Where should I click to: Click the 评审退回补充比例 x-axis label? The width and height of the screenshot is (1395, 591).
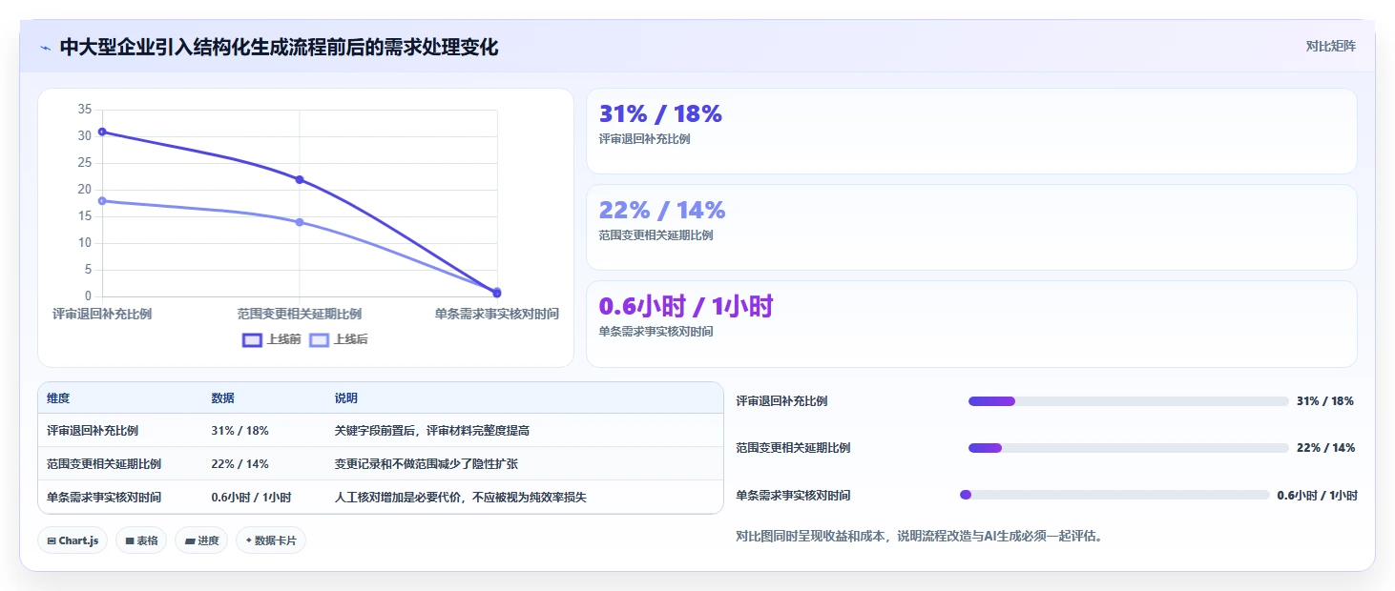pyautogui.click(x=102, y=314)
